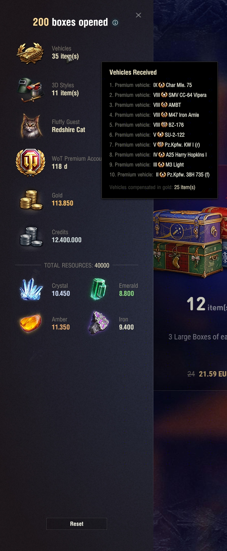Close the boxes opened panel
This screenshot has width=227, height=551.
[x=138, y=15]
